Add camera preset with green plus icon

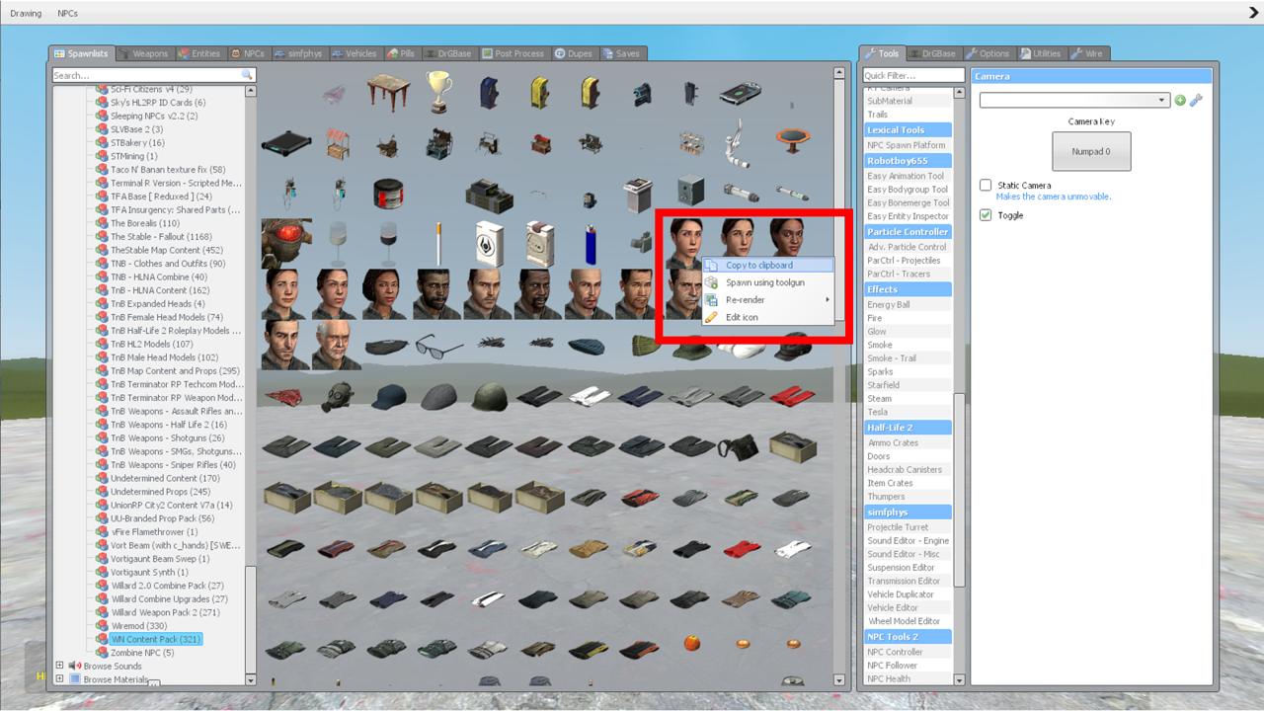[1180, 101]
